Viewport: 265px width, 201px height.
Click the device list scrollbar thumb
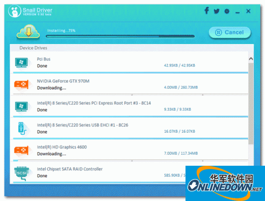pyautogui.click(x=251, y=104)
